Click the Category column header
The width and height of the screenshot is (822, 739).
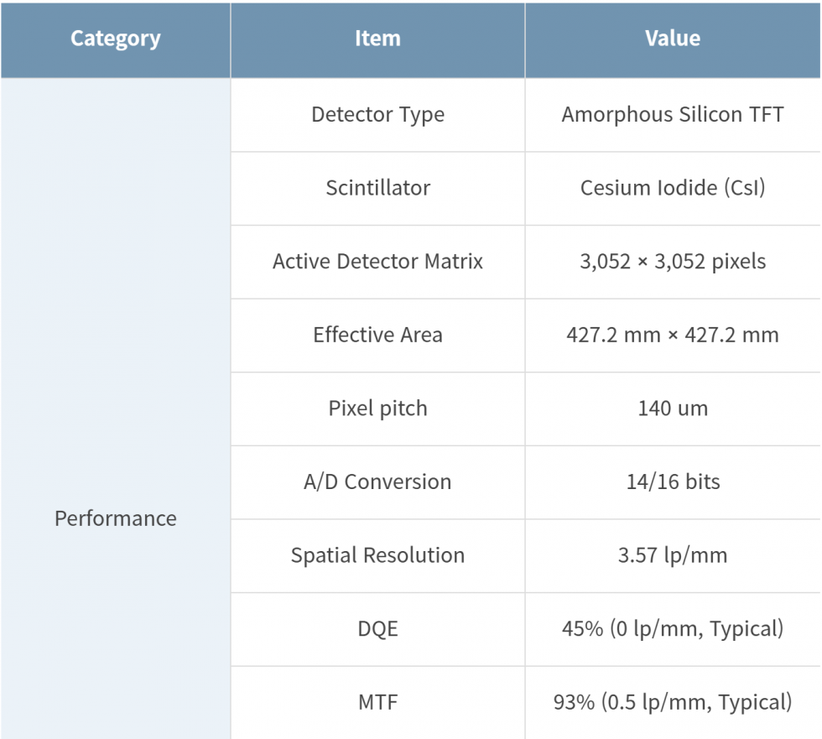click(x=115, y=39)
